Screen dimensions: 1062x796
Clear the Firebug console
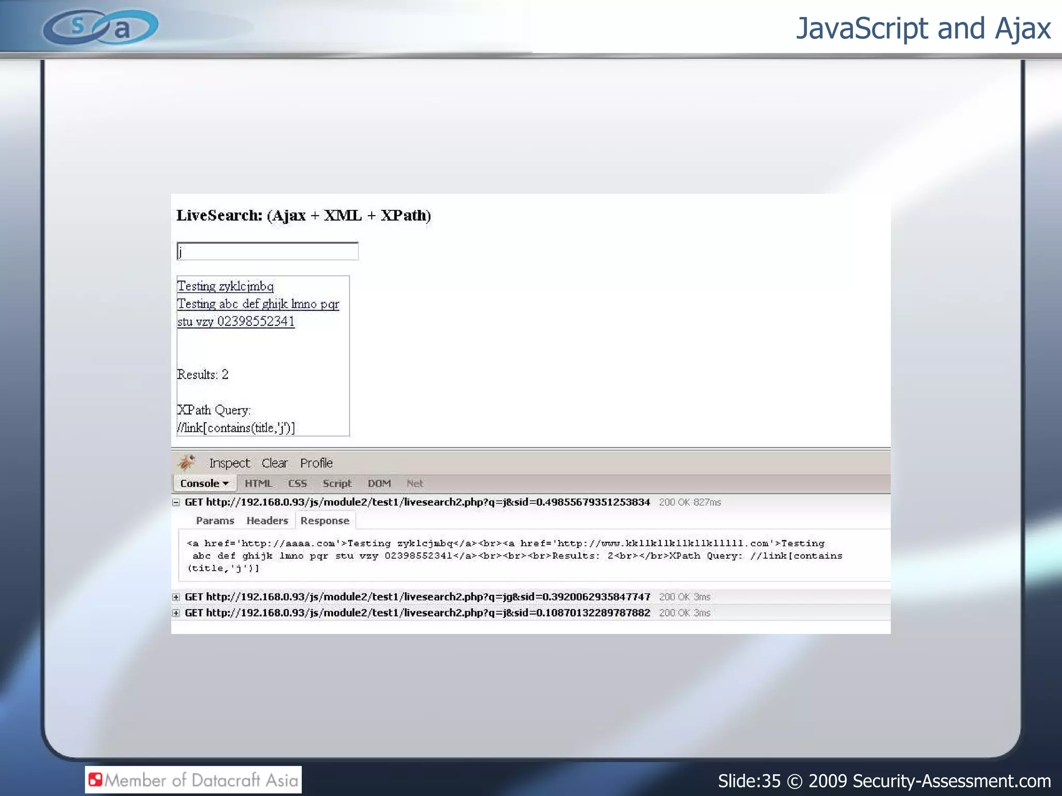pyautogui.click(x=274, y=463)
